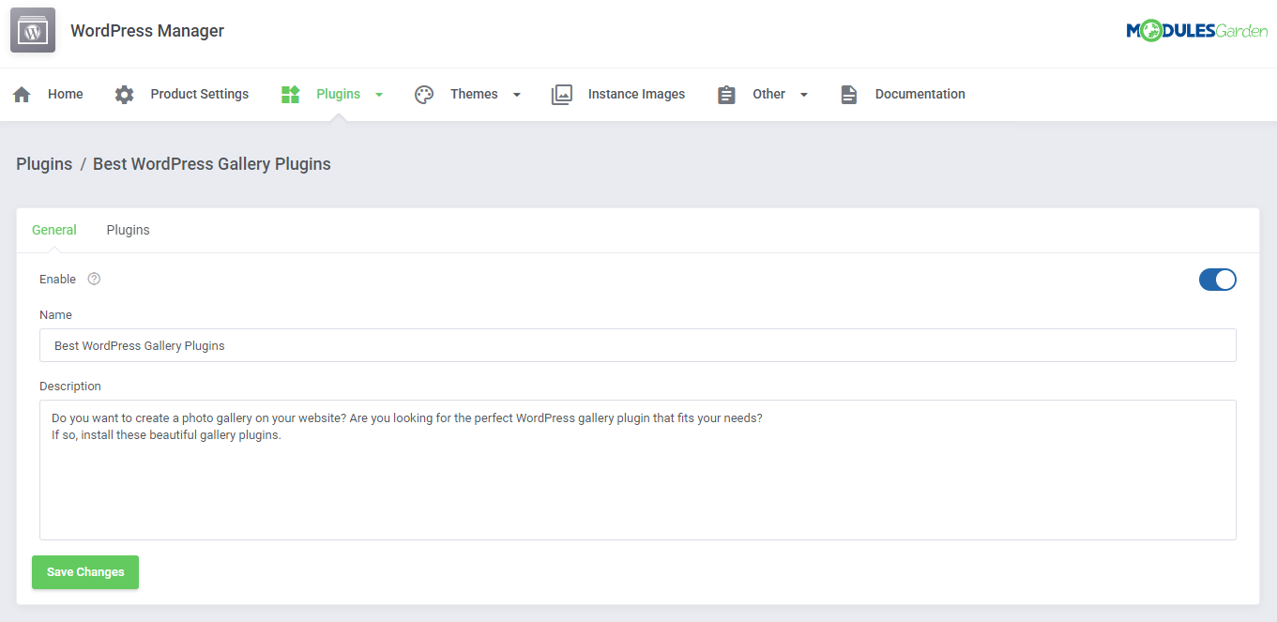
Task: Click the Plugins puzzle-piece icon
Action: [290, 94]
